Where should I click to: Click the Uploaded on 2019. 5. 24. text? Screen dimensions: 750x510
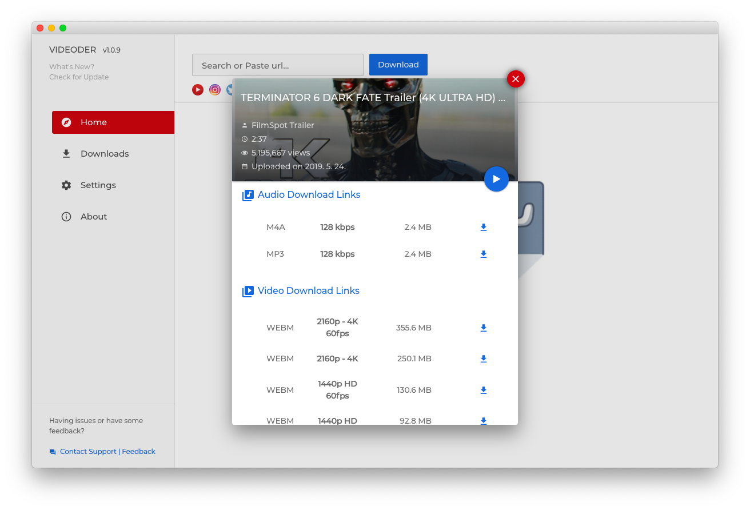[x=298, y=166]
